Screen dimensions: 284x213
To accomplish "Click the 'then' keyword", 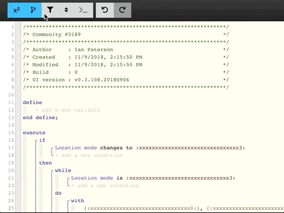I will pos(46,163).
